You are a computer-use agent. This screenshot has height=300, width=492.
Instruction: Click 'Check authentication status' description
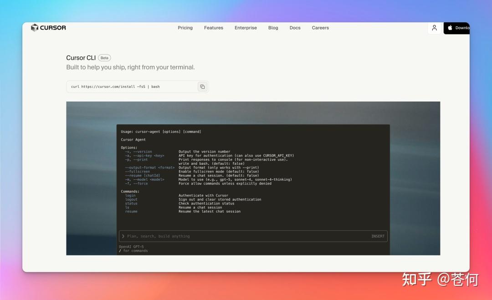tap(206, 204)
